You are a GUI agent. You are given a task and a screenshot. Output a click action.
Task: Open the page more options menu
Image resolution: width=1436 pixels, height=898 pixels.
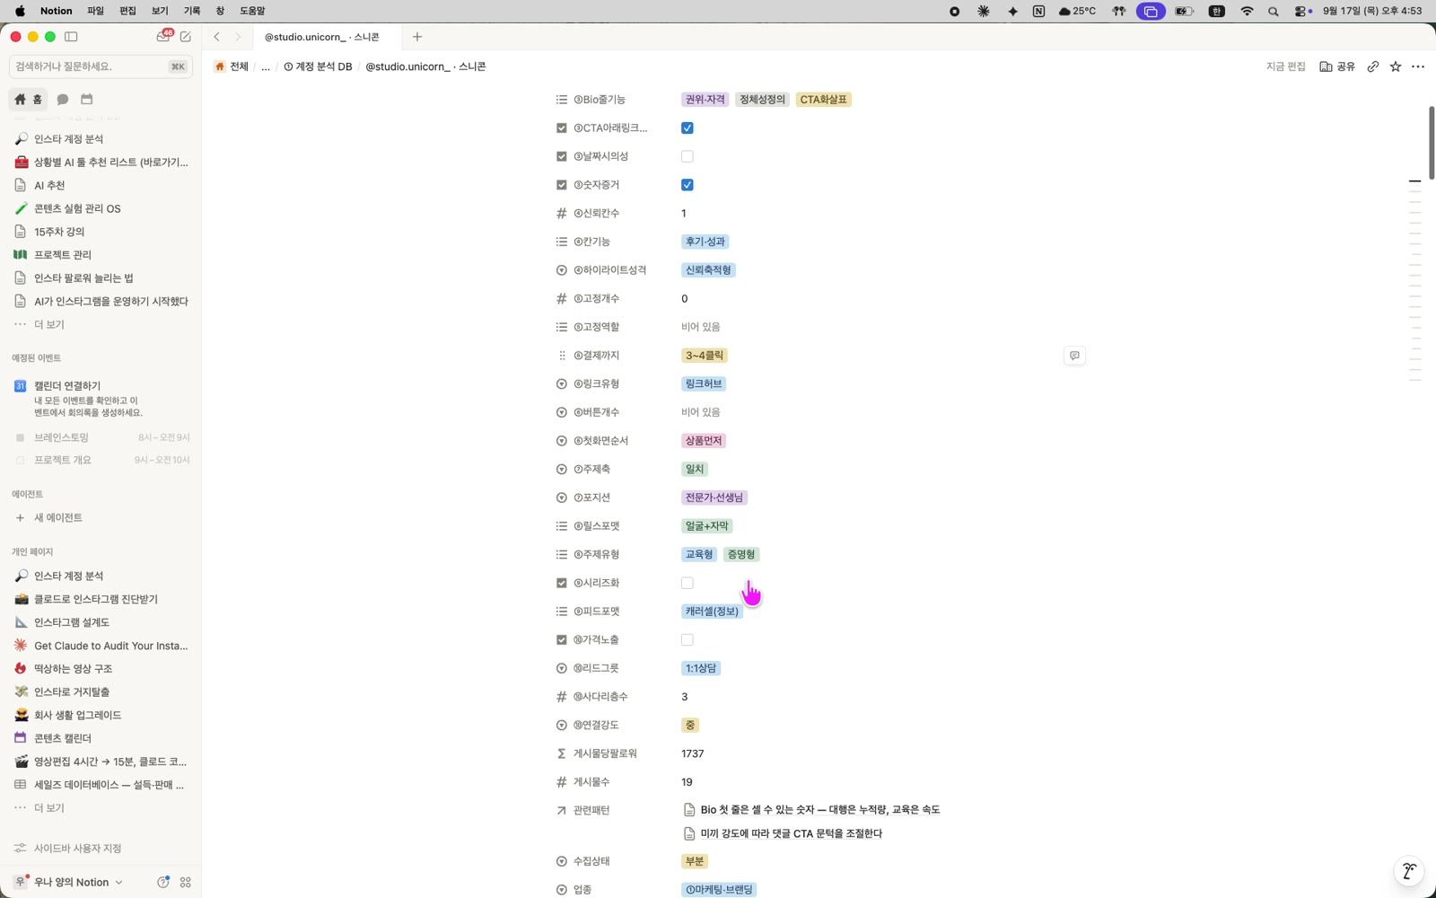1418,66
